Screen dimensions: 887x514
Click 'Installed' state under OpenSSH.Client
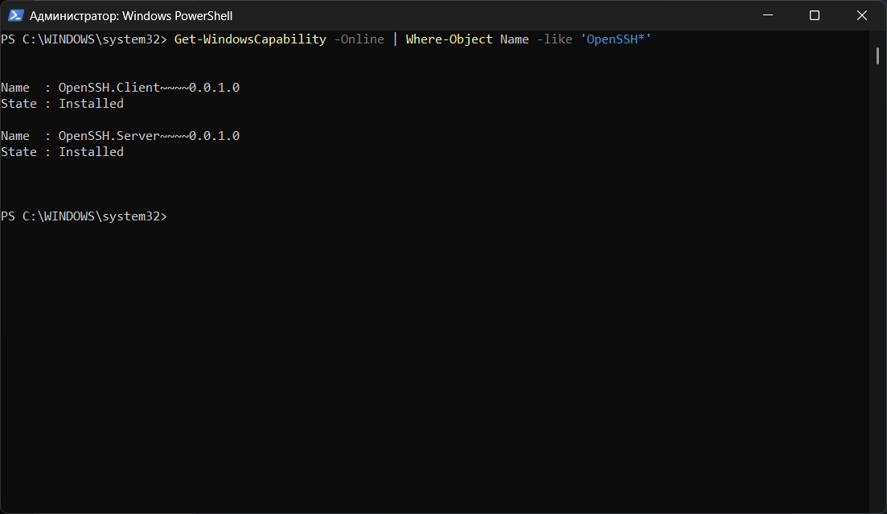pos(91,104)
